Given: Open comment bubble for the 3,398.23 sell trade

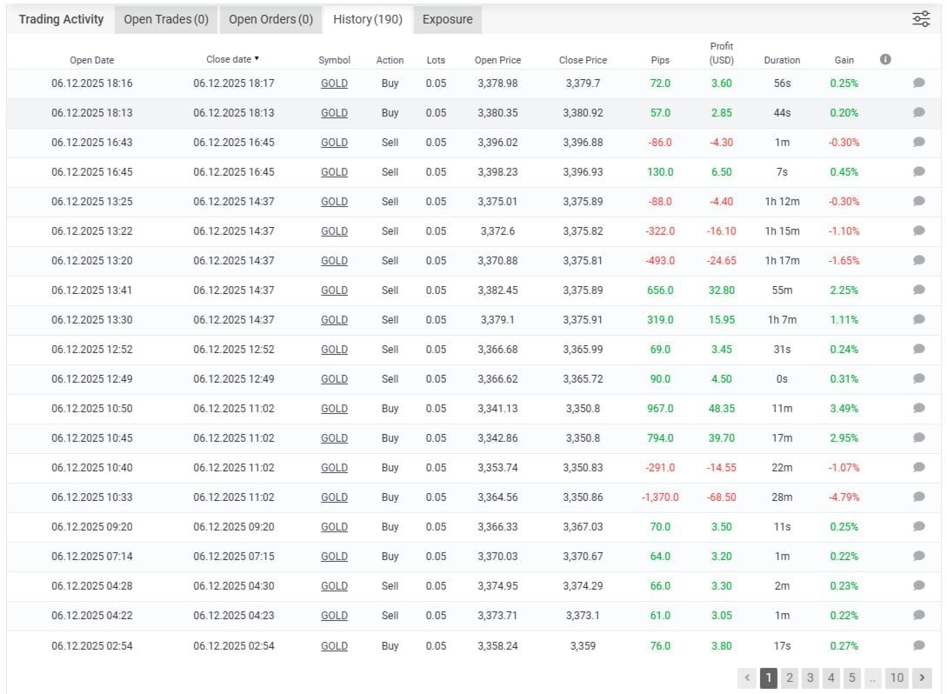Looking at the screenshot, I should pos(919,171).
